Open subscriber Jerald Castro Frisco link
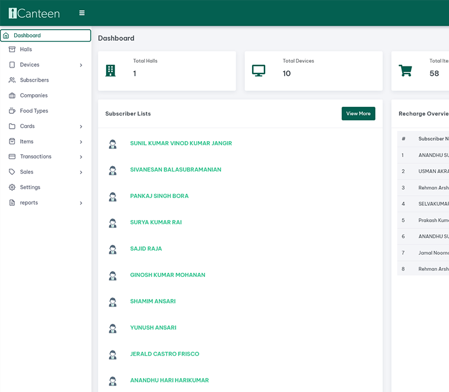449x392 pixels. (x=164, y=354)
